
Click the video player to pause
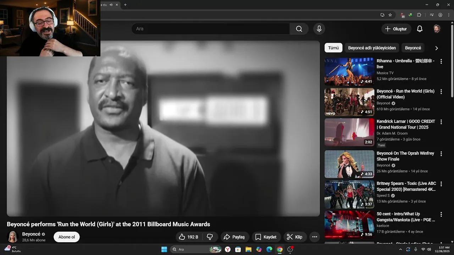[163, 128]
